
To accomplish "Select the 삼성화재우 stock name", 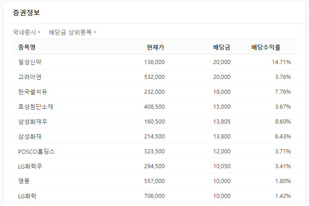I will (x=33, y=122).
